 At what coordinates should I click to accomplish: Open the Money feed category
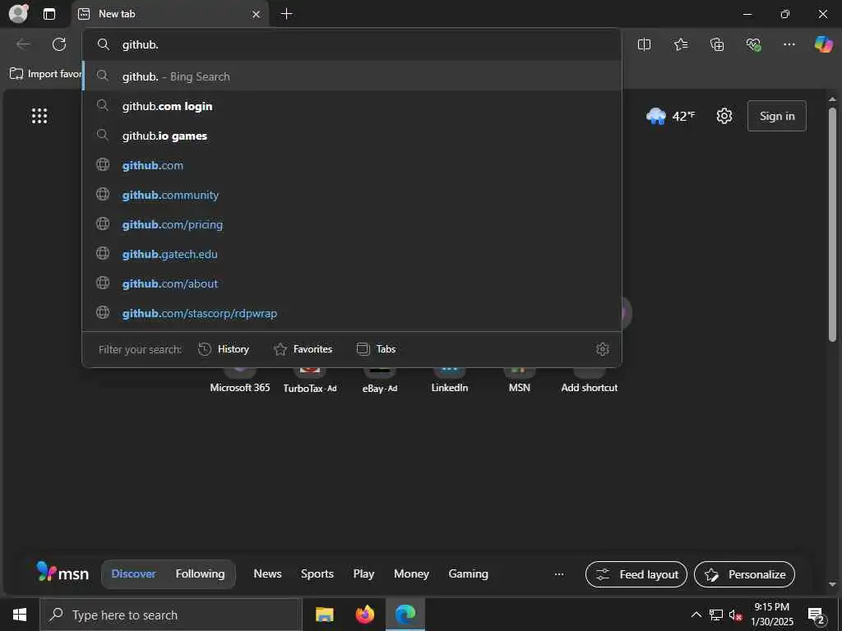pos(411,573)
